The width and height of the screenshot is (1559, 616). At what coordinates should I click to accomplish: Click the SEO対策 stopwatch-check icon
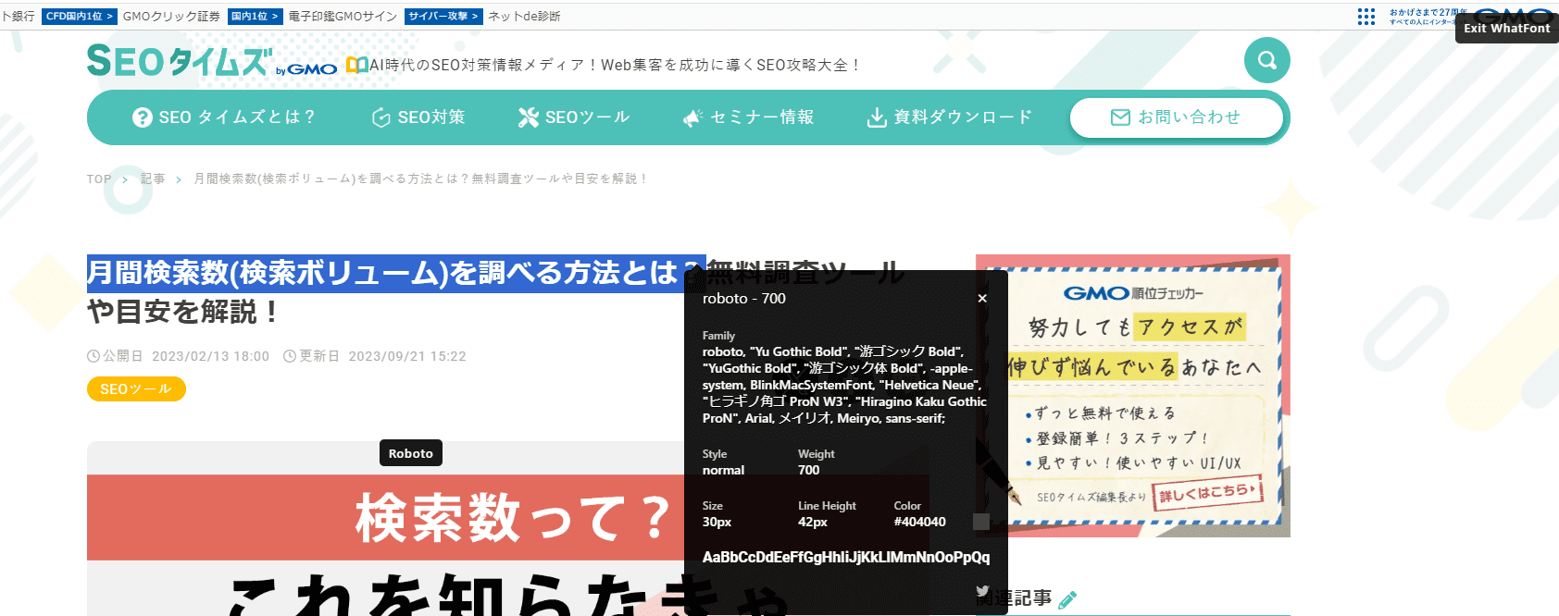380,117
